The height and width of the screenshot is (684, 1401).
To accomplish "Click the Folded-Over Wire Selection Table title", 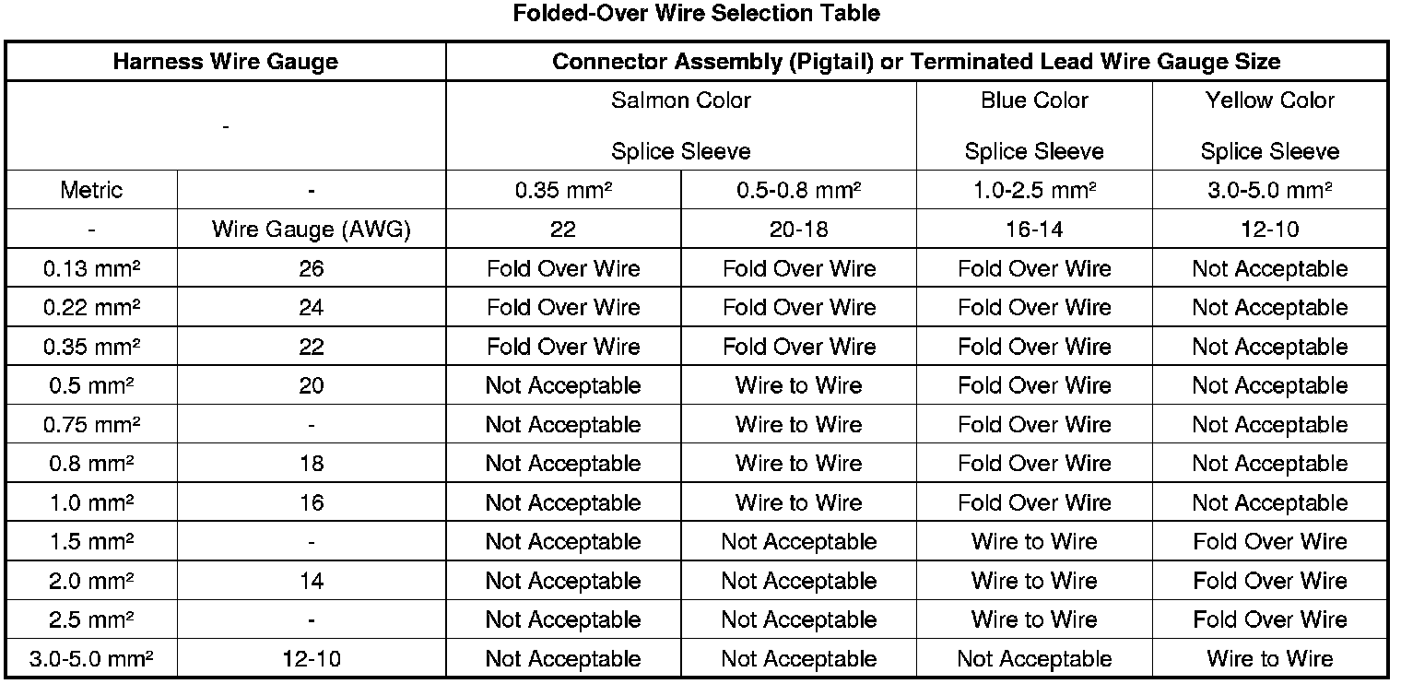I will click(696, 14).
